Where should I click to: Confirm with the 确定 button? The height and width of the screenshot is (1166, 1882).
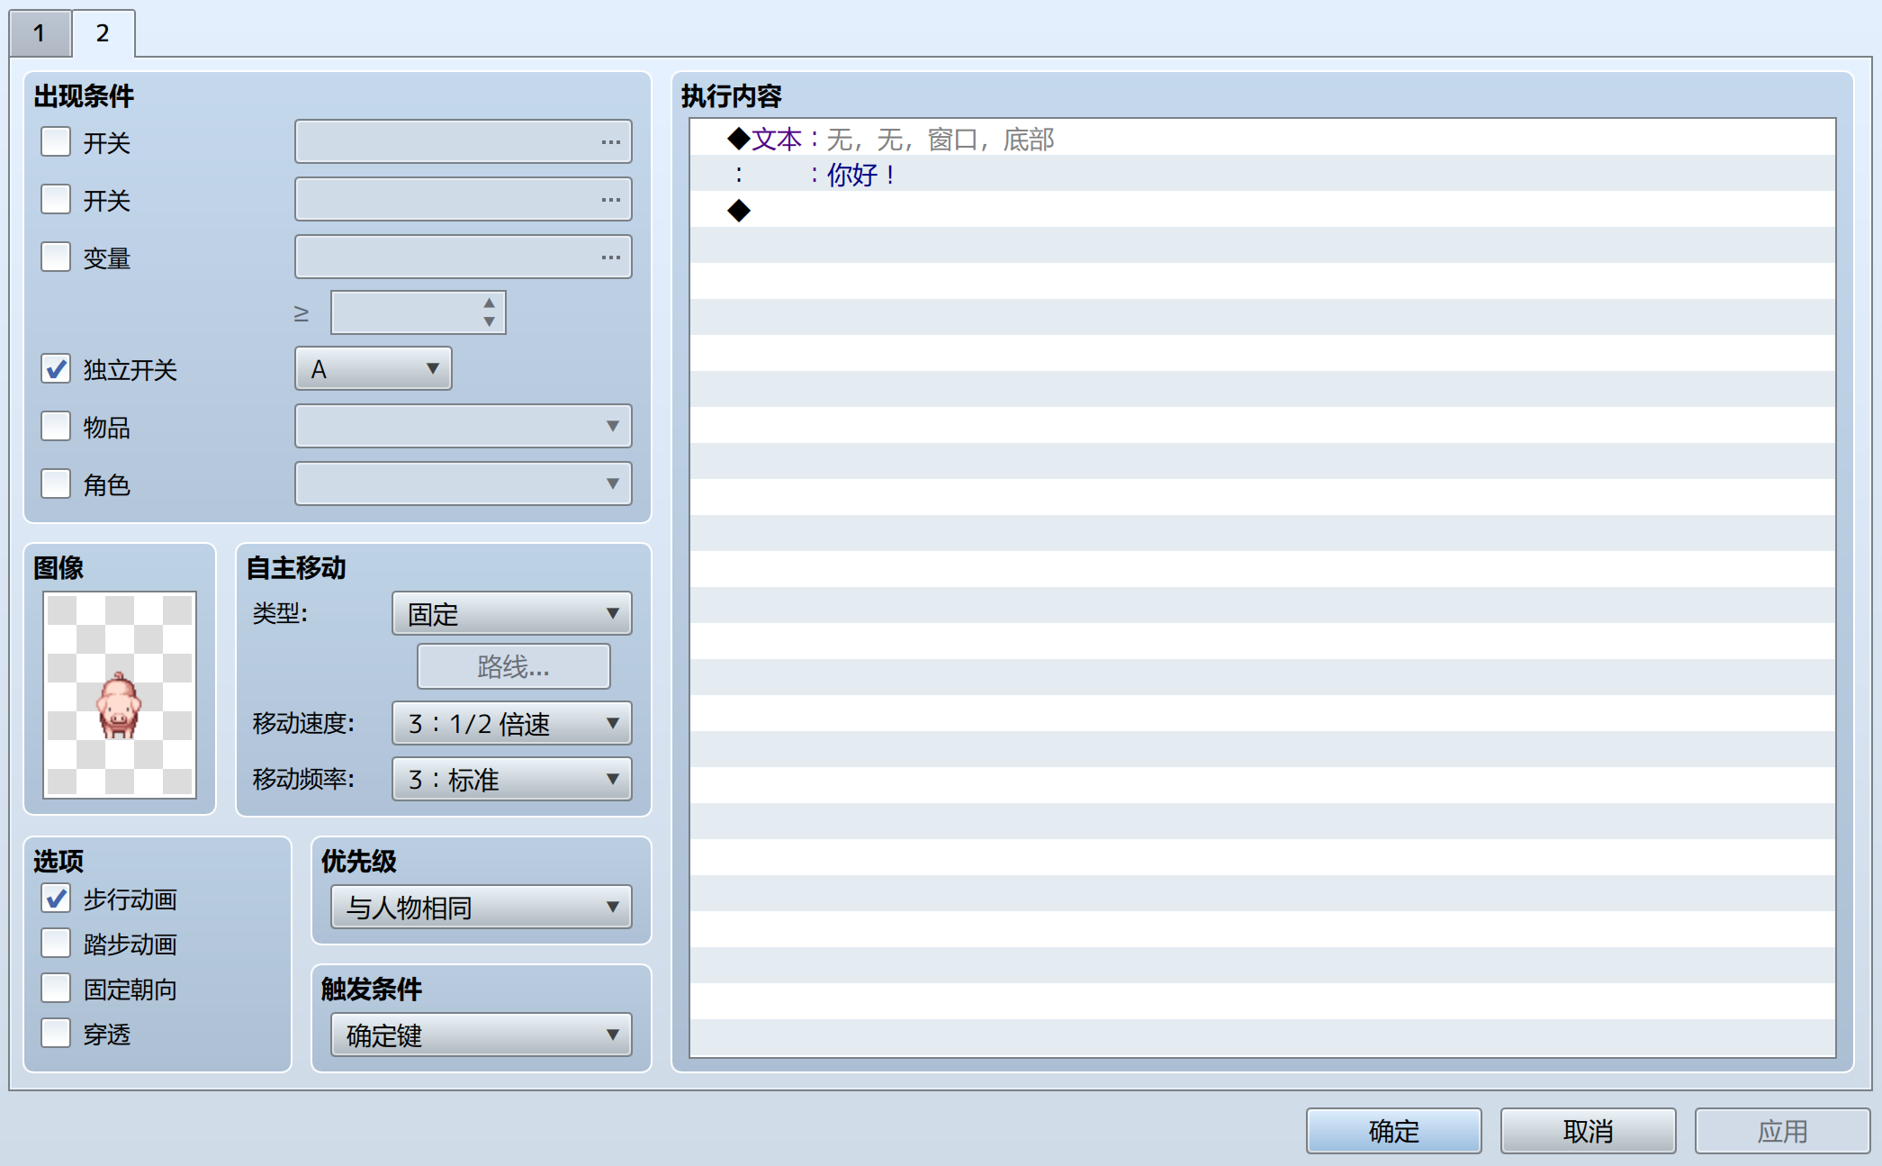[1393, 1131]
